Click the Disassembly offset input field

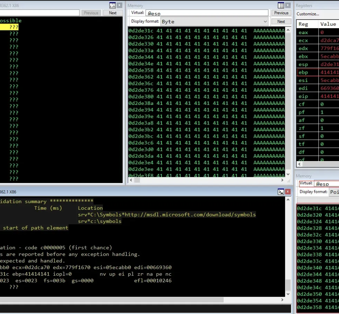pyautogui.click(x=40, y=13)
